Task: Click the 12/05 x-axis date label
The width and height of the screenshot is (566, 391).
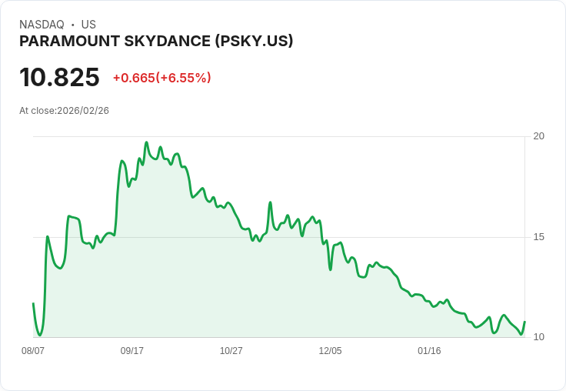Action: [x=330, y=350]
